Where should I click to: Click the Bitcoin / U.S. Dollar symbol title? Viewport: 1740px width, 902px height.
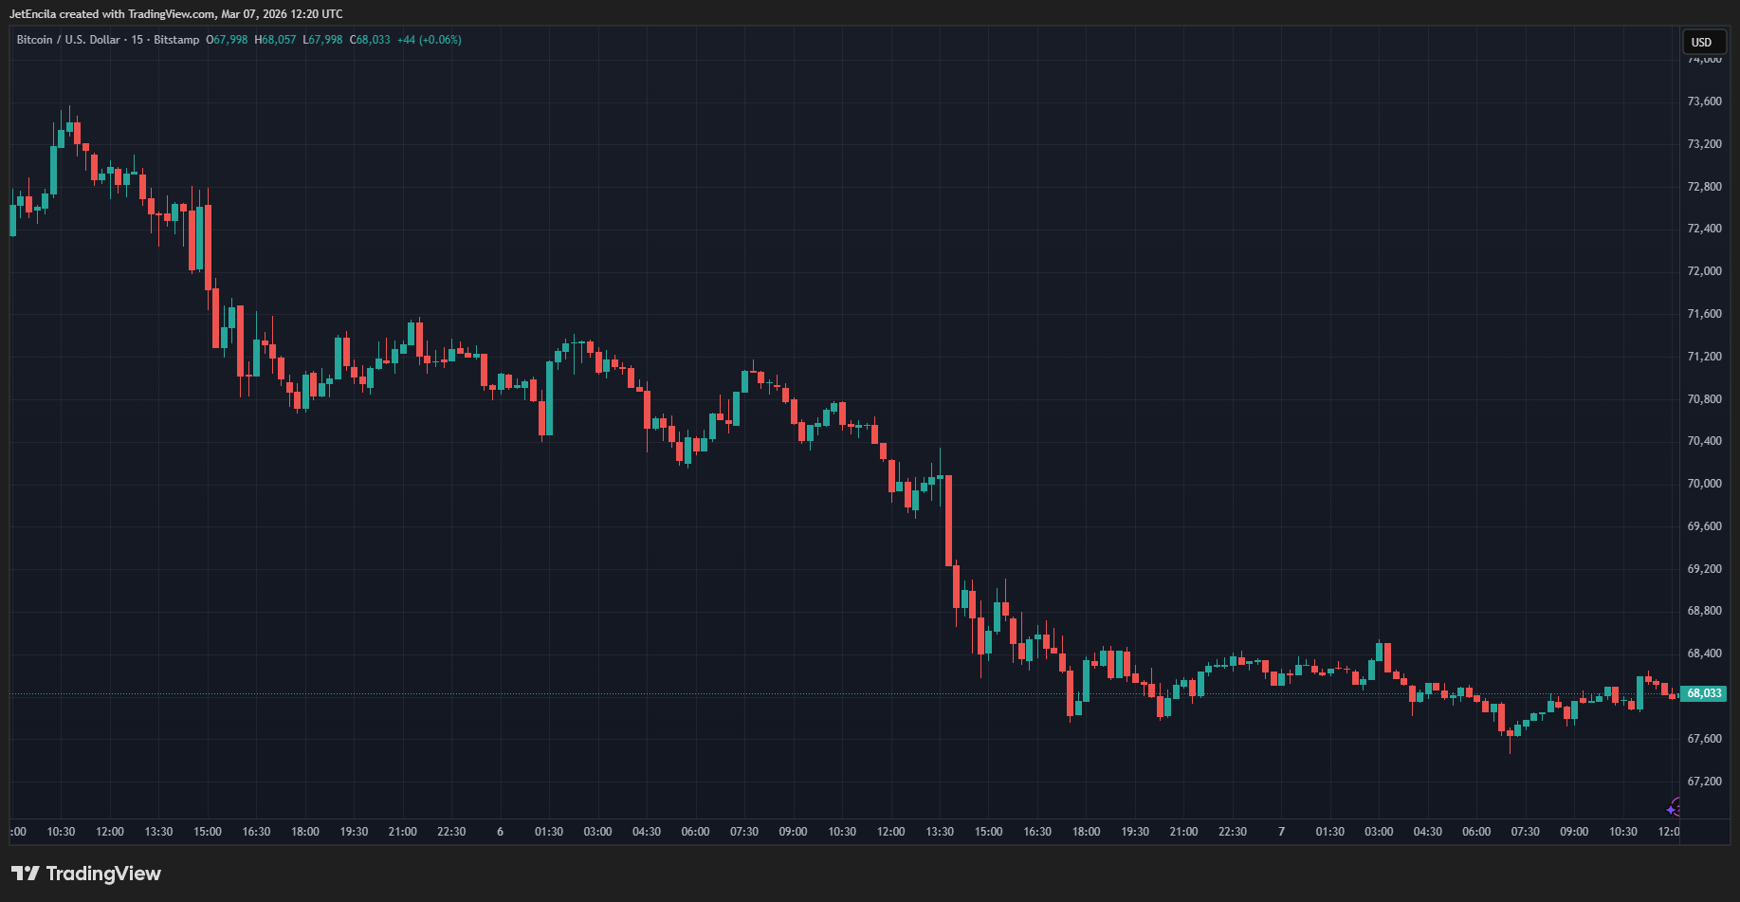(68, 40)
